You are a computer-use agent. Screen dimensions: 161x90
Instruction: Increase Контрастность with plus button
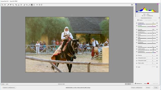[157, 32]
